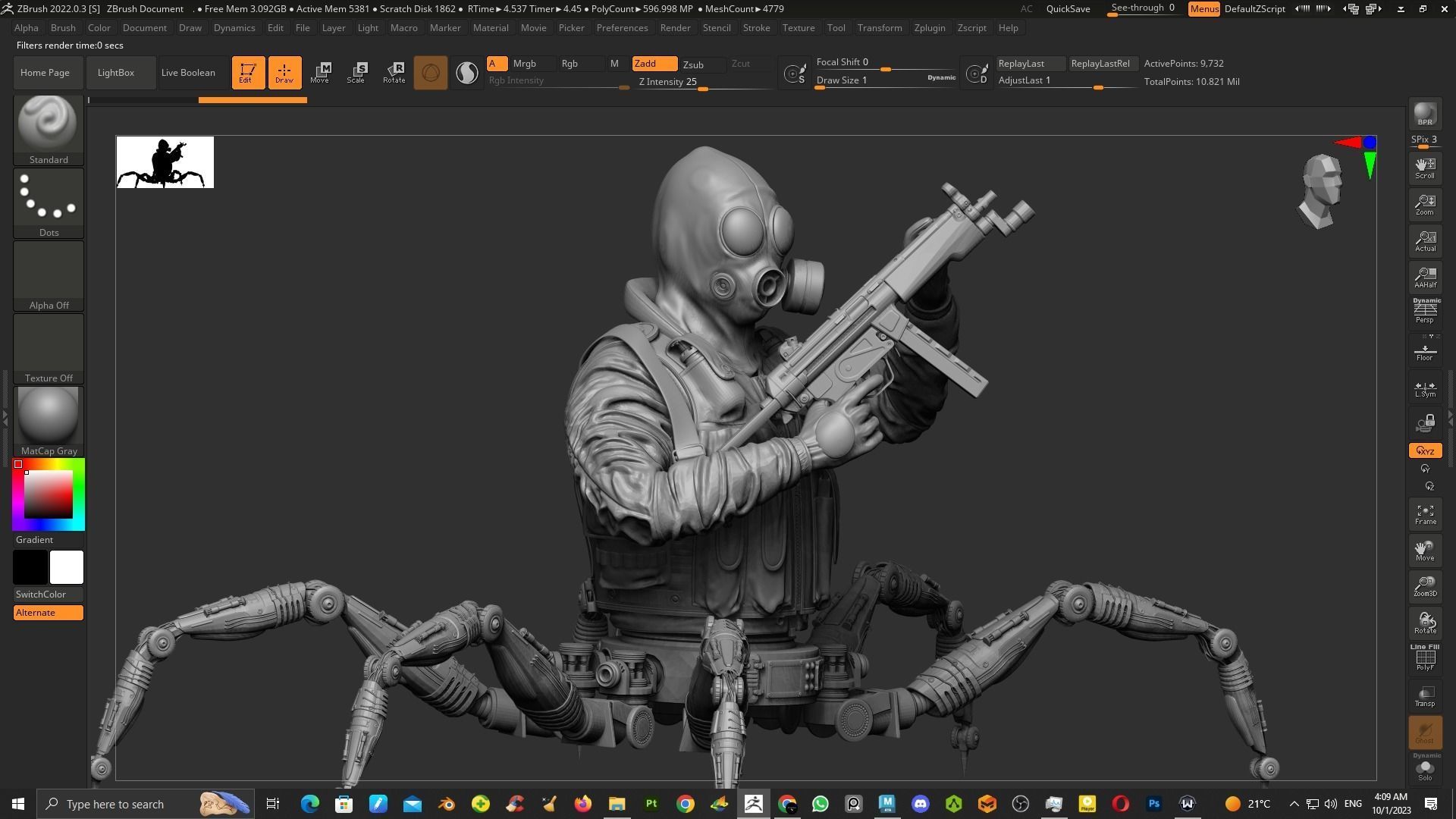Click the silhouette thumbnail preview
Viewport: 1456px width, 819px height.
coord(165,162)
